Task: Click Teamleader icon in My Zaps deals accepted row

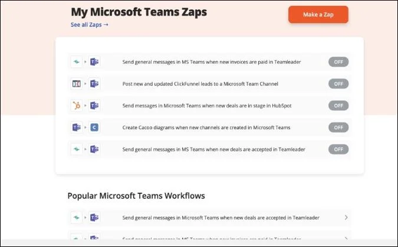Action: pyautogui.click(x=77, y=149)
